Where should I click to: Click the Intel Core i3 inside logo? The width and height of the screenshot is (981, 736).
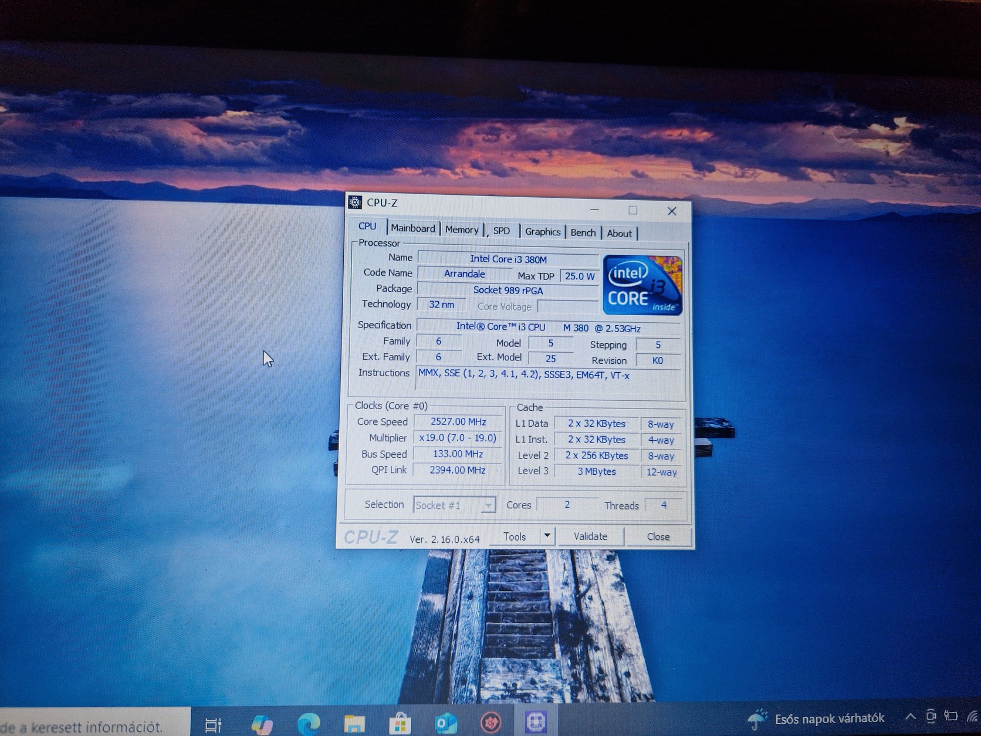point(642,285)
